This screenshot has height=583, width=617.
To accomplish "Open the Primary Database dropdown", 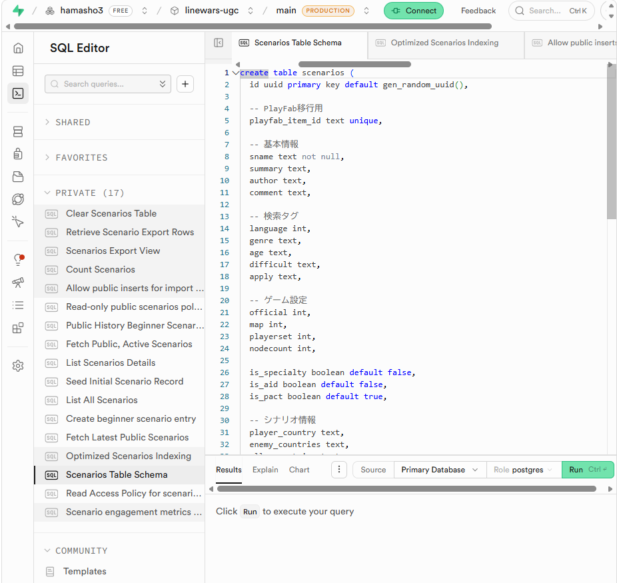I will click(440, 470).
